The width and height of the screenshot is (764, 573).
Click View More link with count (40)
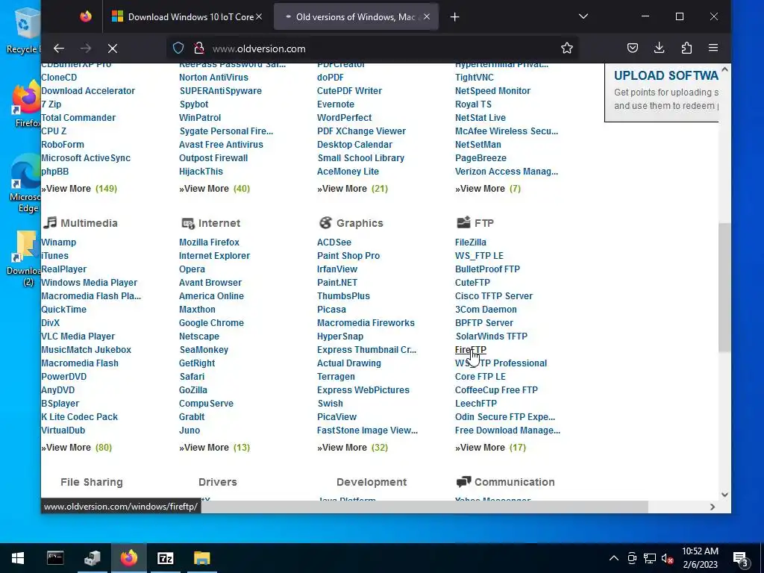click(214, 189)
